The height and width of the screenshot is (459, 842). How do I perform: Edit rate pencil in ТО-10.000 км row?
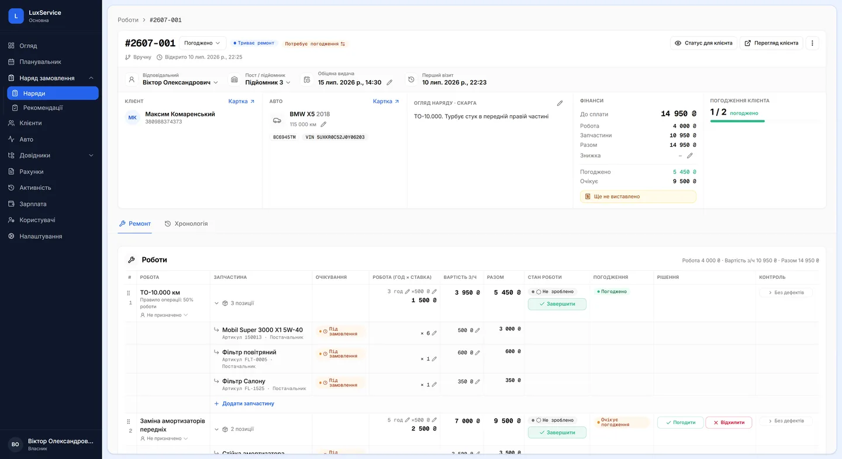point(434,291)
